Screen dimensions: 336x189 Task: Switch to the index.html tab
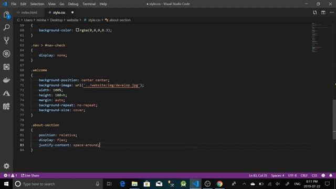pos(29,13)
